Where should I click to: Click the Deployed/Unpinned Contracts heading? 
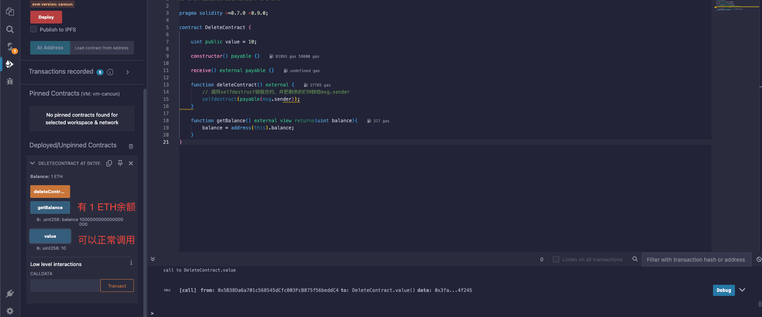[x=73, y=145]
